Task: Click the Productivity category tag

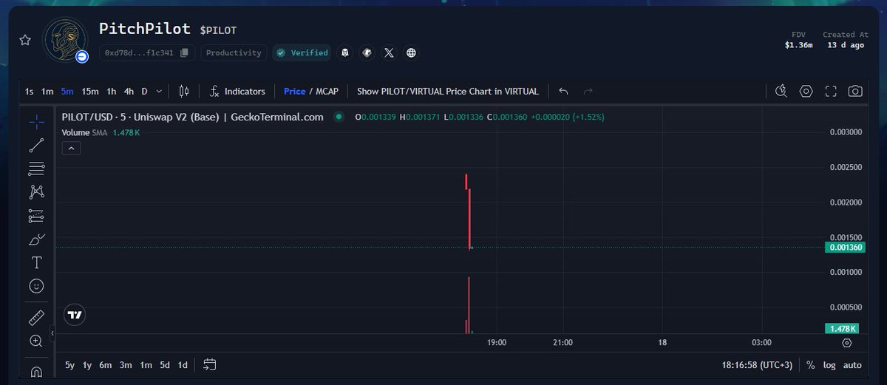Action: pyautogui.click(x=234, y=52)
